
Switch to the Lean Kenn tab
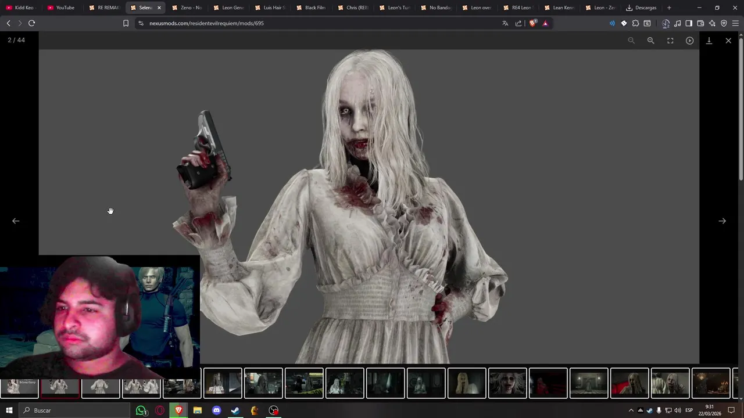560,8
